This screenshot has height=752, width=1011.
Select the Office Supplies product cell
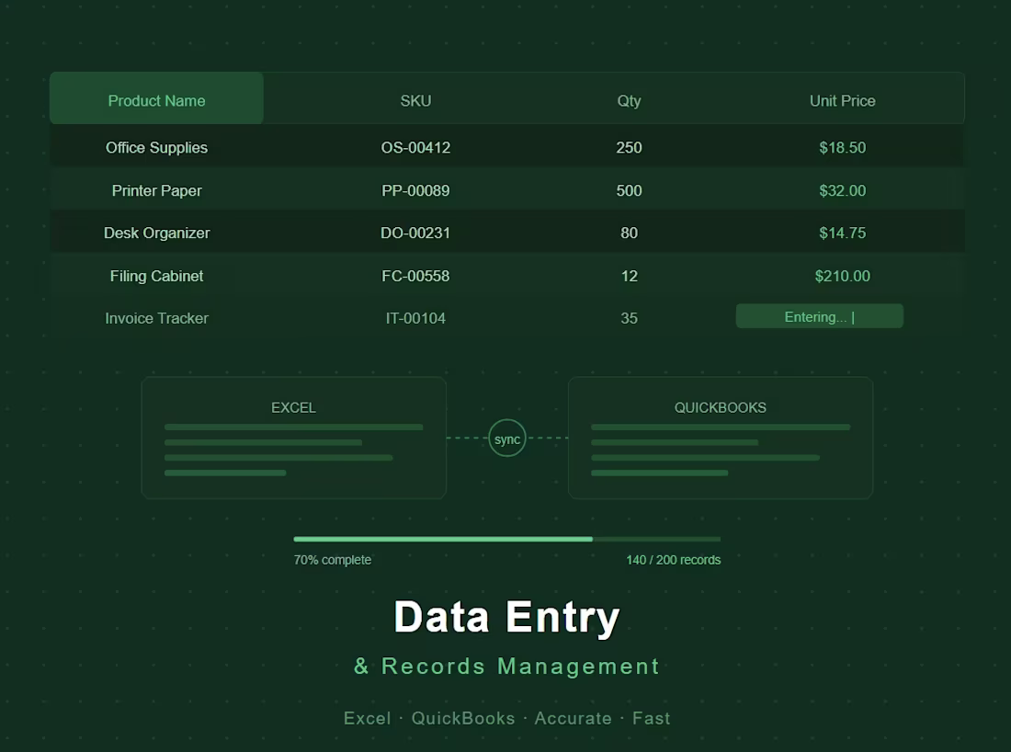pyautogui.click(x=156, y=148)
